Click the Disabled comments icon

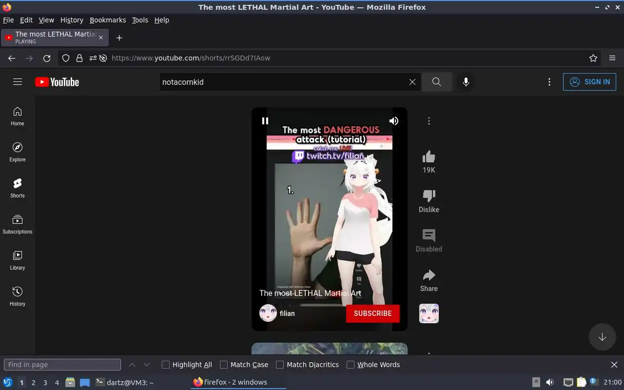click(x=429, y=235)
